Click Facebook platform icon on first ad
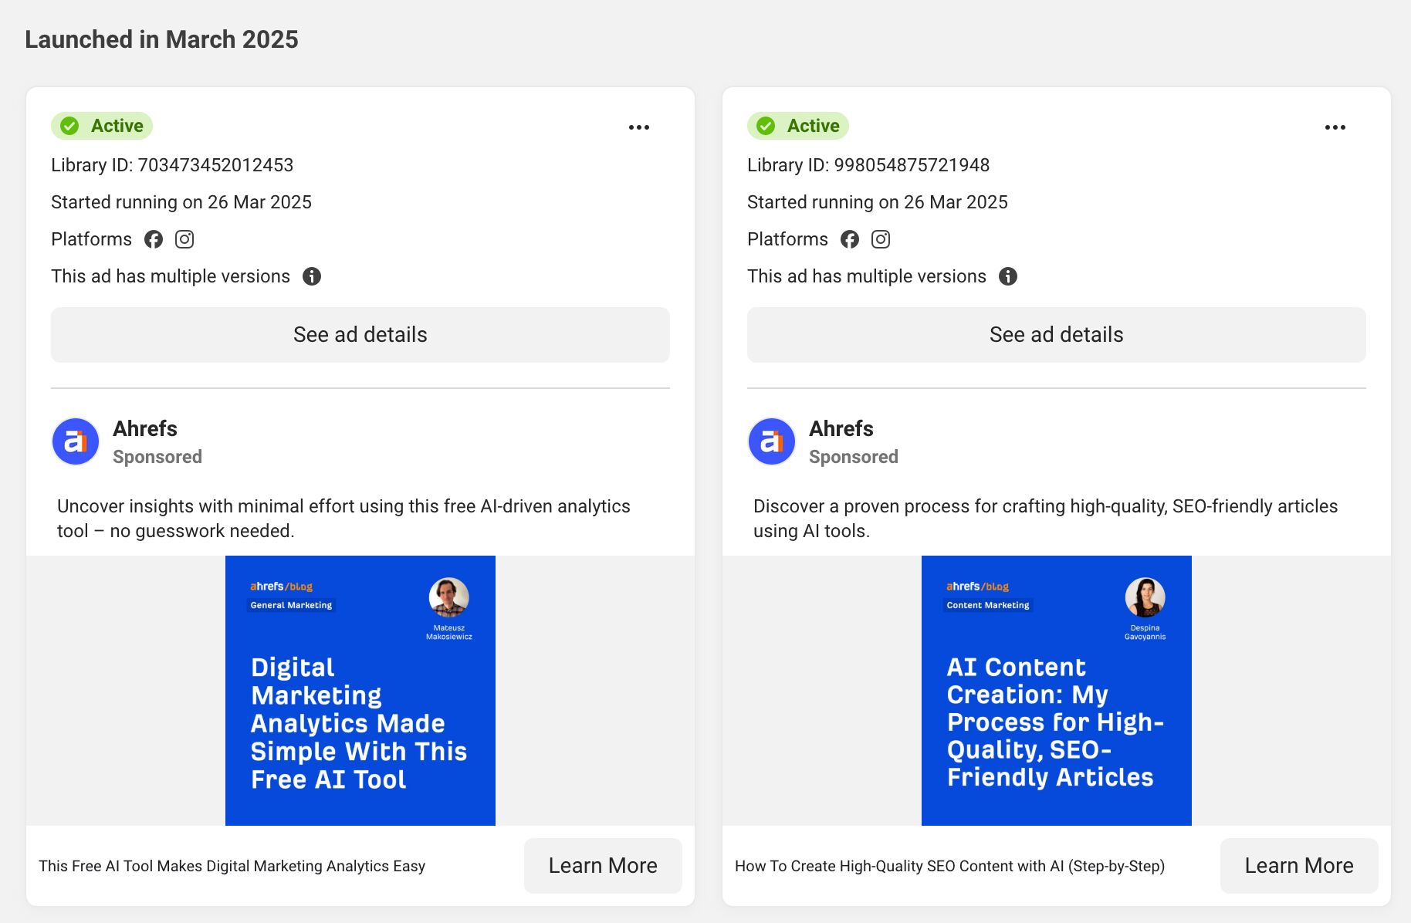This screenshot has height=923, width=1411. [154, 239]
